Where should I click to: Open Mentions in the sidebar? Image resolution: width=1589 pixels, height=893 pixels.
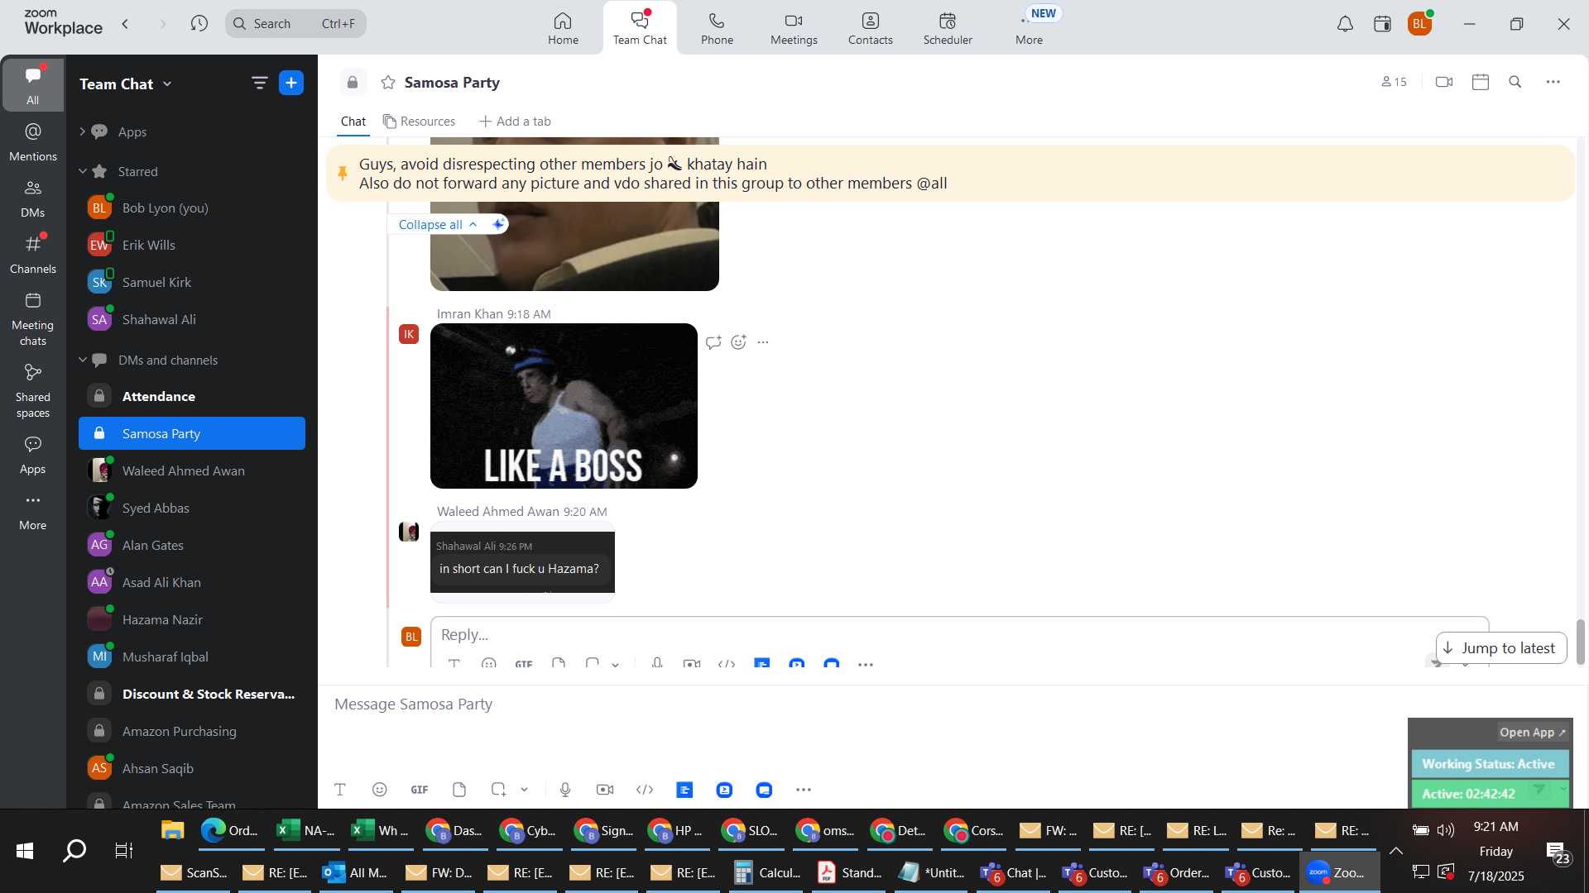[32, 141]
